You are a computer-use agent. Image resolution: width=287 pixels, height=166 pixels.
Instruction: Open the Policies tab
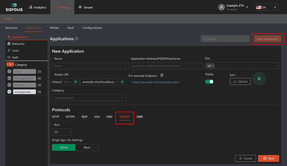[54, 28]
